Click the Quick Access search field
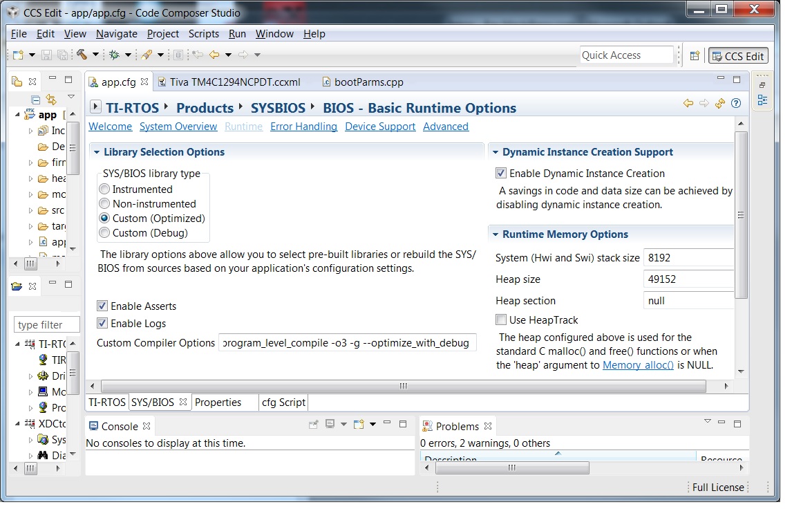The width and height of the screenshot is (792, 509). pos(626,55)
